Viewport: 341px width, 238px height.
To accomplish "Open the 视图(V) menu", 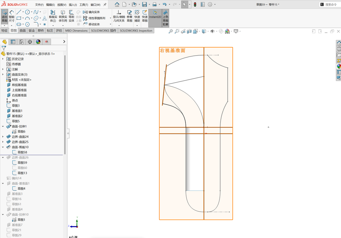I will pyautogui.click(x=62, y=5).
